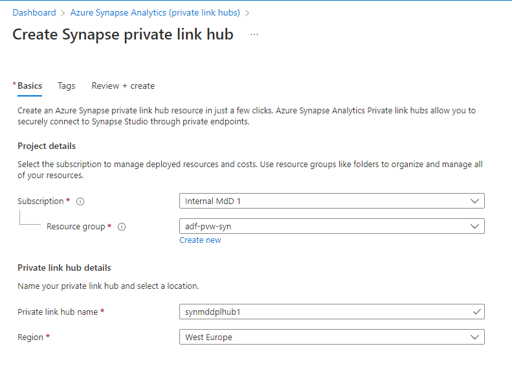Image resolution: width=512 pixels, height=388 pixels.
Task: Click the Create Synapse private link hub title
Action: tap(123, 34)
